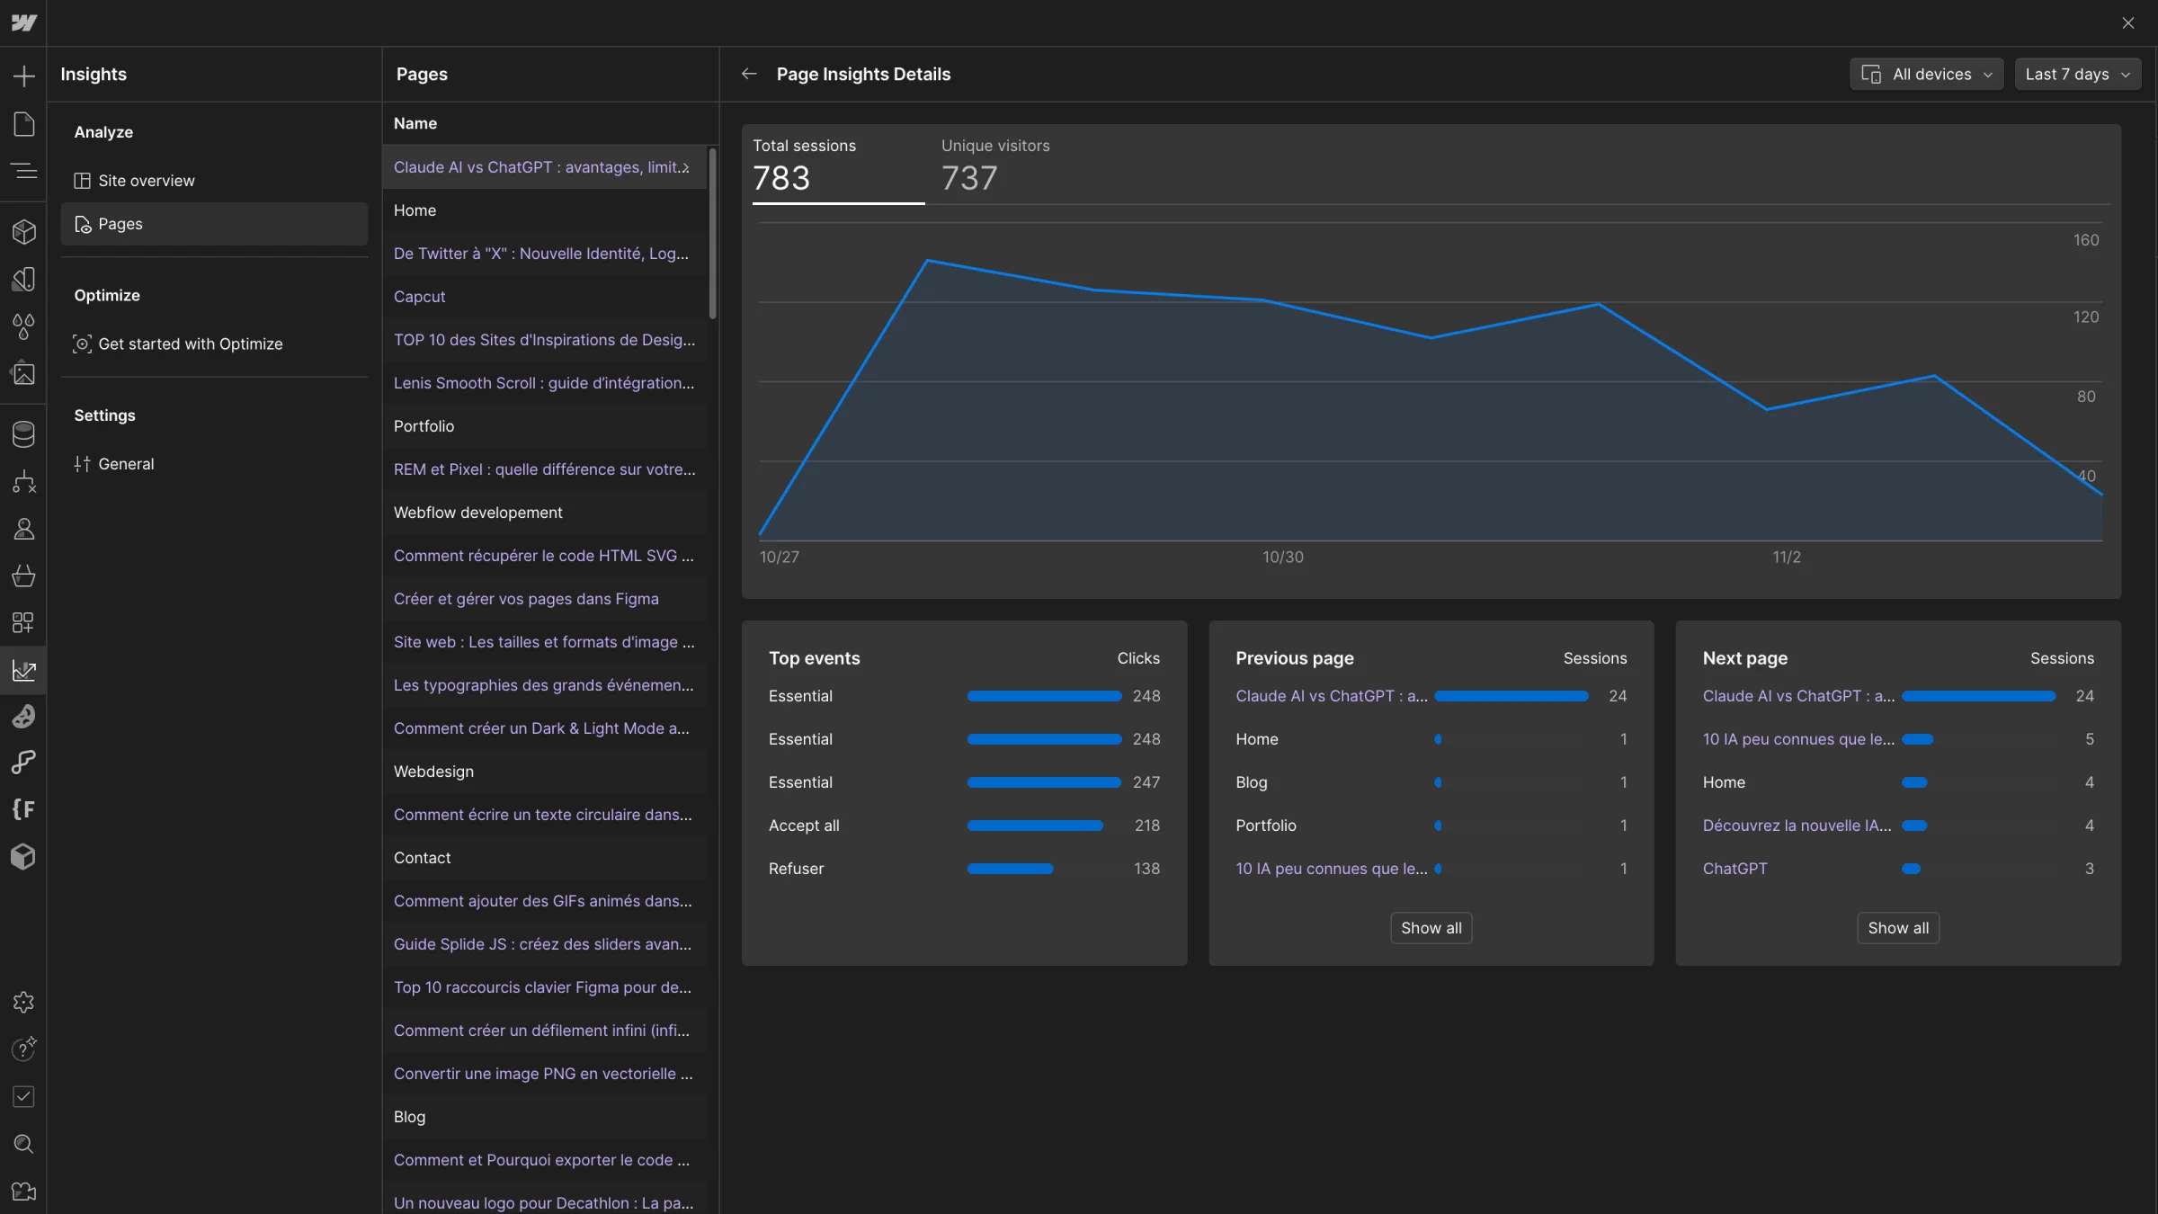Screen dimensions: 2158x1214
Task: Open the Pages panel icon in left rail
Action: coord(23,124)
